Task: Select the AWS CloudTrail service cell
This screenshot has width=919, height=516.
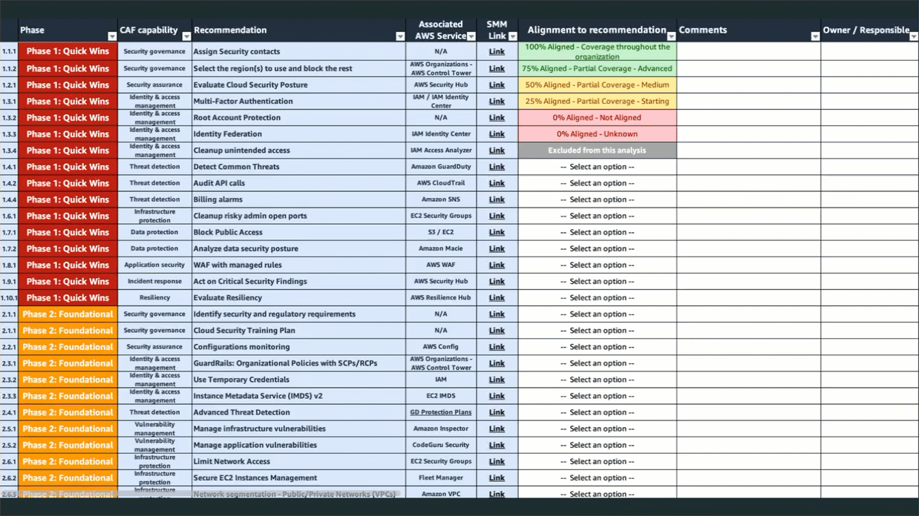Action: 441,183
